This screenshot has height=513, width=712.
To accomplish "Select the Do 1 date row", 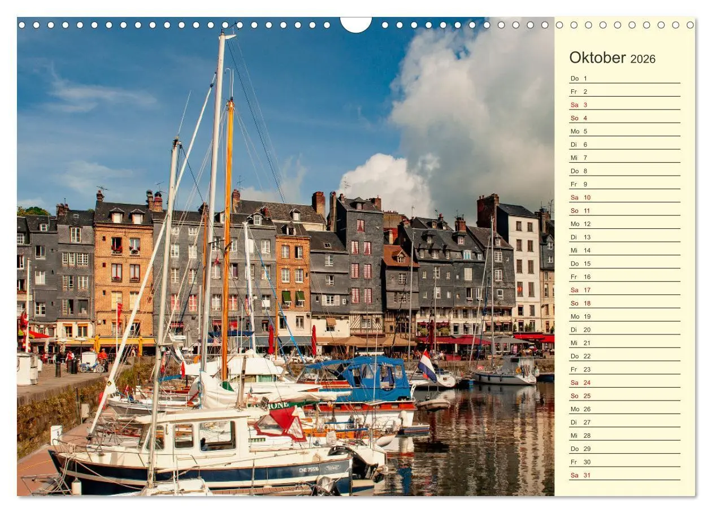I will click(624, 79).
